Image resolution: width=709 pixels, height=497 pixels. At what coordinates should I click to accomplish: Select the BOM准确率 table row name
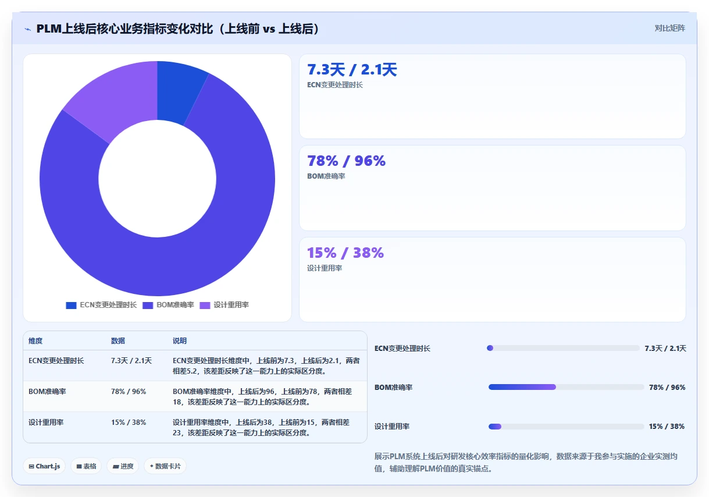[x=47, y=392]
